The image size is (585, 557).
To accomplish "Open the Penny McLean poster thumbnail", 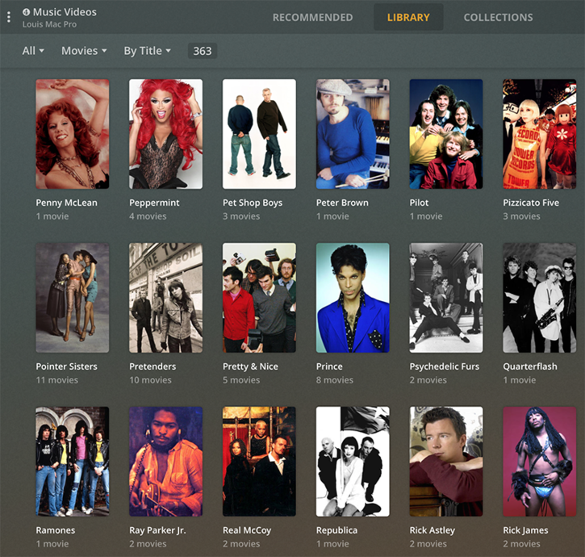I will 73,134.
